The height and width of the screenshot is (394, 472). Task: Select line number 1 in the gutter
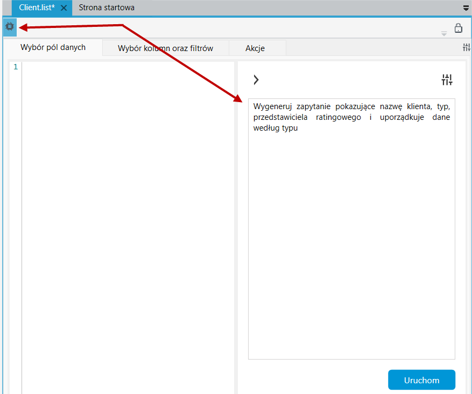coord(16,67)
